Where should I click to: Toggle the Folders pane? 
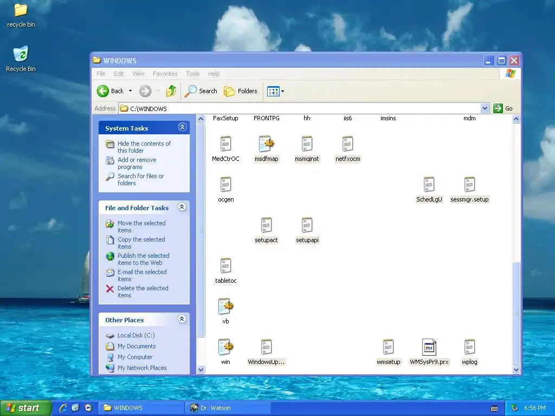coord(240,91)
